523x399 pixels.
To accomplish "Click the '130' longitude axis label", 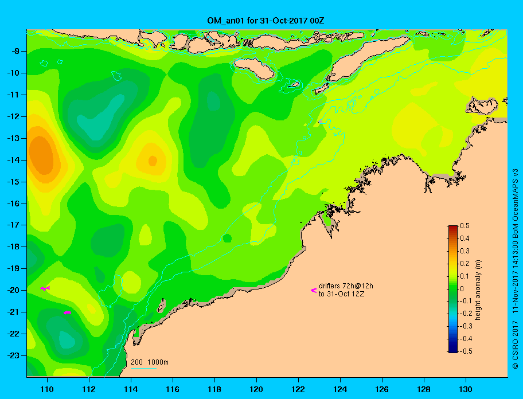I will (466, 389).
